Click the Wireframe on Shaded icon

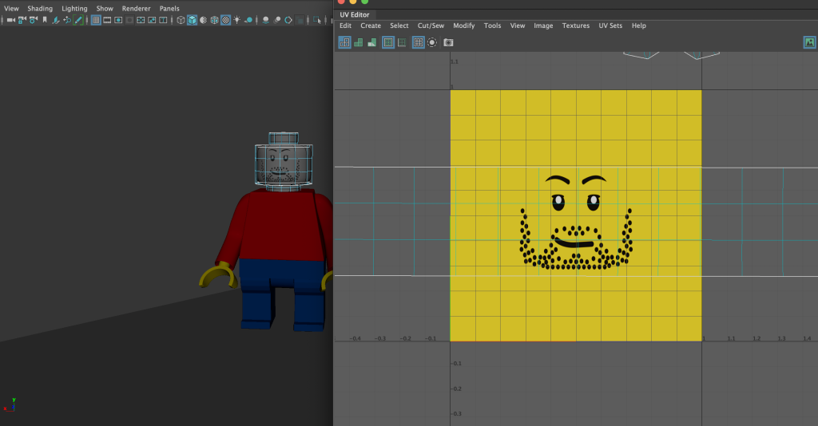point(214,20)
